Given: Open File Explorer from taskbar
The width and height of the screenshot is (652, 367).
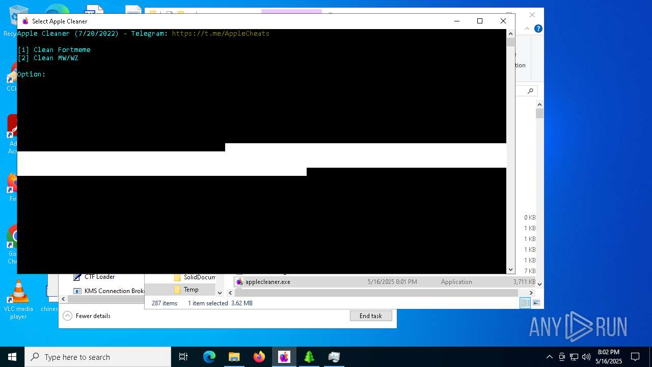Looking at the screenshot, I should coord(234,357).
